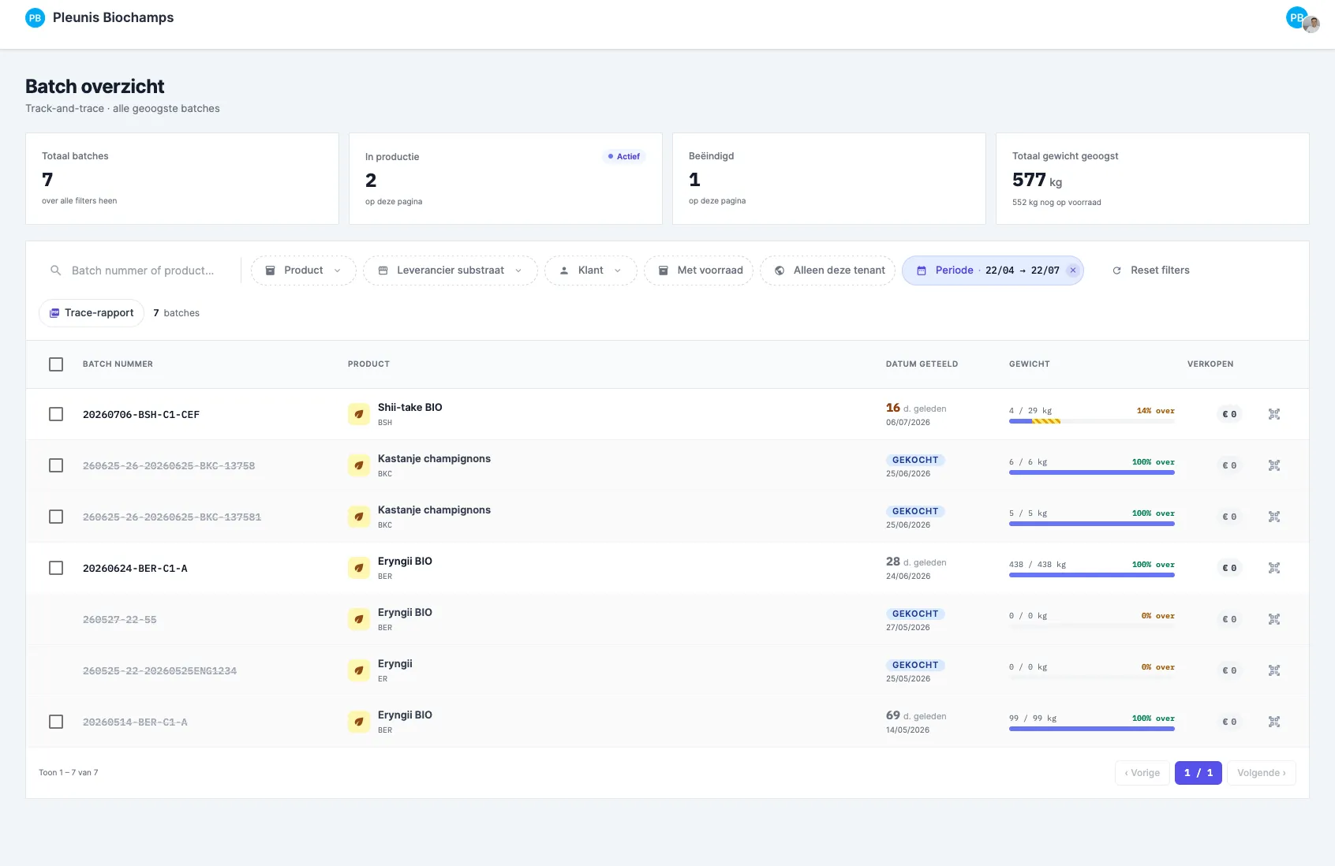Open QR code for batch 20260624-BER-C1-A
Screen dimensions: 1335x866
(x=1273, y=568)
